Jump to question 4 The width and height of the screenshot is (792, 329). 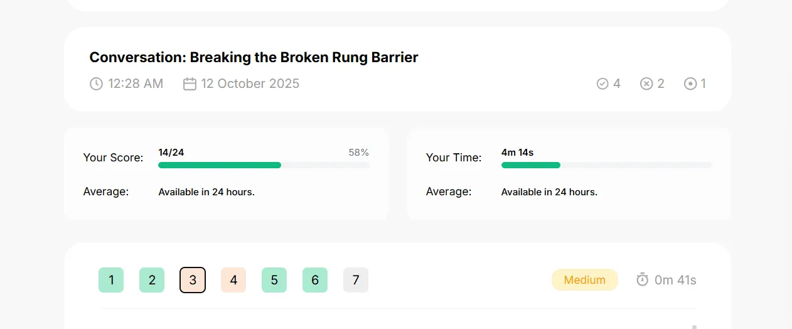click(x=233, y=280)
